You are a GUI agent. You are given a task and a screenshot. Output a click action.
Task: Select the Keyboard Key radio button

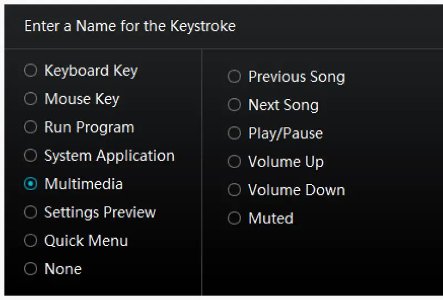tap(30, 70)
